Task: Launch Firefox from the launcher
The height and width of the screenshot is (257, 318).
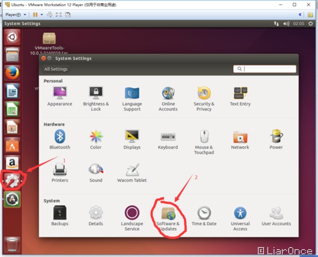Action: click(x=12, y=73)
